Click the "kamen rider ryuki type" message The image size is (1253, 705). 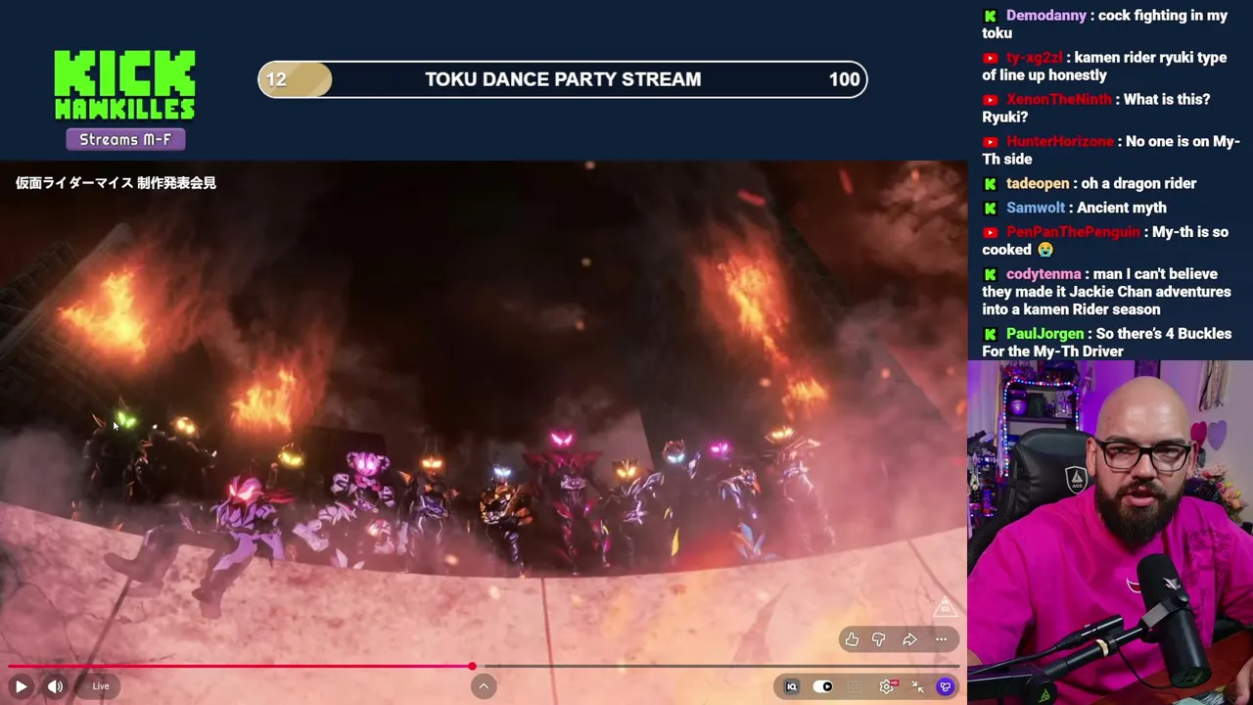coord(1105,67)
